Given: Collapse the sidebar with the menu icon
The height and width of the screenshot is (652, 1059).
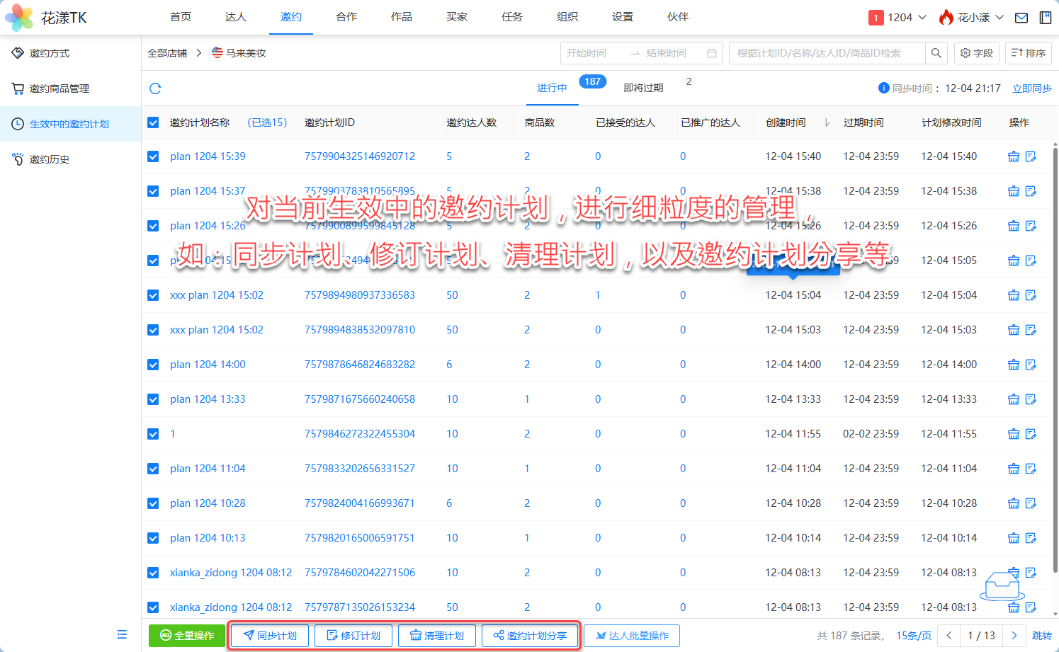Looking at the screenshot, I should [x=122, y=634].
